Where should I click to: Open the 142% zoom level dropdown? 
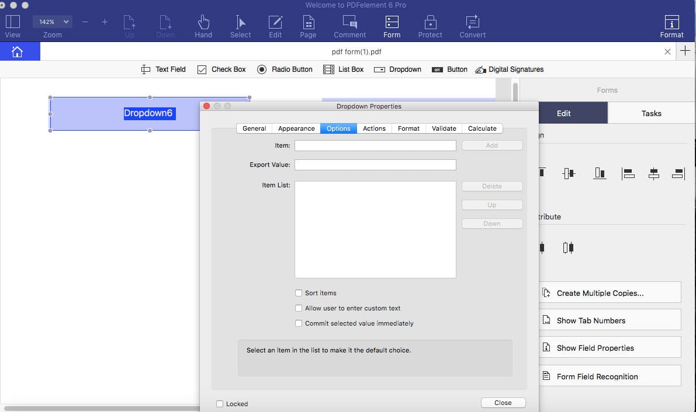(x=53, y=22)
